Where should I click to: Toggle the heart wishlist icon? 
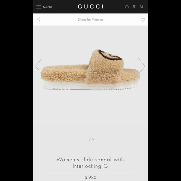tap(143, 20)
